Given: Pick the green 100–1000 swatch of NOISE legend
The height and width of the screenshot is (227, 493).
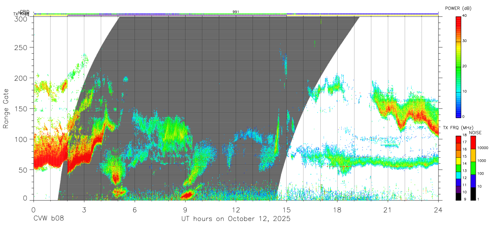Looking at the screenshot, I should [473, 168].
